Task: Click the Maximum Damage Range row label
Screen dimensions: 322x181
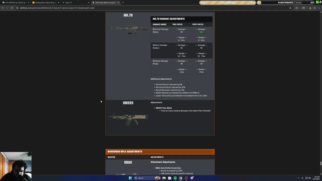Action: (160, 30)
